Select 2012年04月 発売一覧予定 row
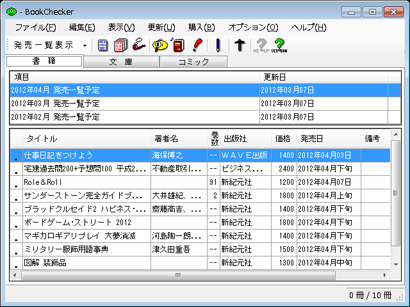Image resolution: width=410 pixels, height=307 pixels. click(205, 90)
